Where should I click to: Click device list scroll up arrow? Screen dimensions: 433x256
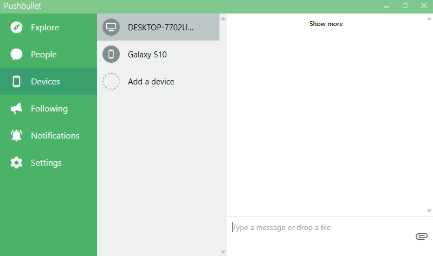[223, 18]
